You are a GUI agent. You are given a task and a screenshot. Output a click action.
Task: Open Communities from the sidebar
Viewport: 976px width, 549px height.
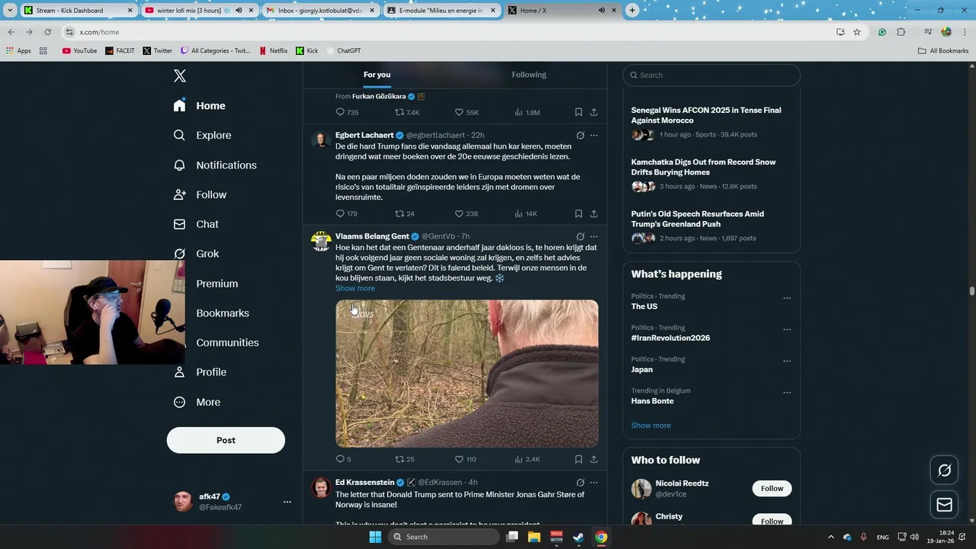click(227, 342)
